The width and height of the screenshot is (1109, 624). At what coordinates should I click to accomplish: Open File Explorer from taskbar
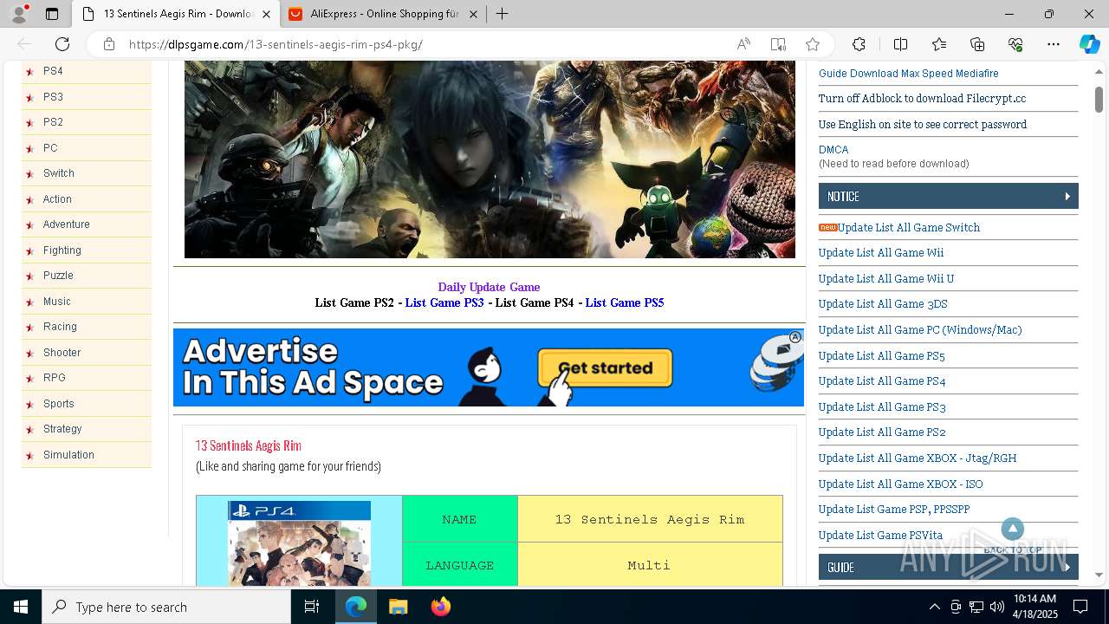point(398,607)
